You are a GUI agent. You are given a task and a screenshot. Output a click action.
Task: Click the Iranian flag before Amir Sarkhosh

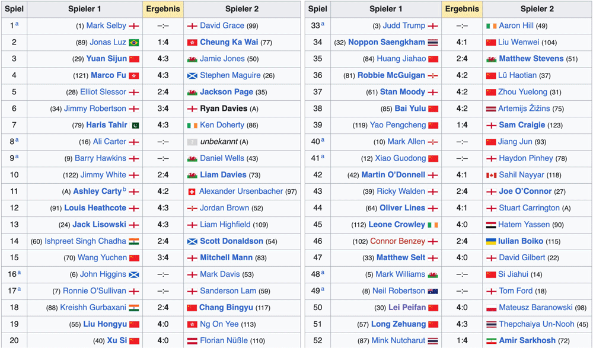click(490, 341)
